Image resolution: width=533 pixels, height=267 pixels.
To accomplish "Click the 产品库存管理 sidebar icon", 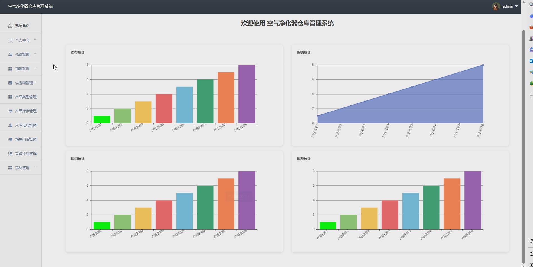I will click(x=10, y=111).
